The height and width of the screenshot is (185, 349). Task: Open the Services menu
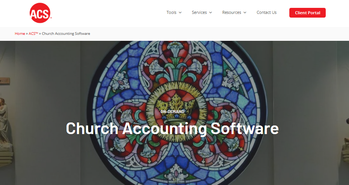[x=199, y=12]
